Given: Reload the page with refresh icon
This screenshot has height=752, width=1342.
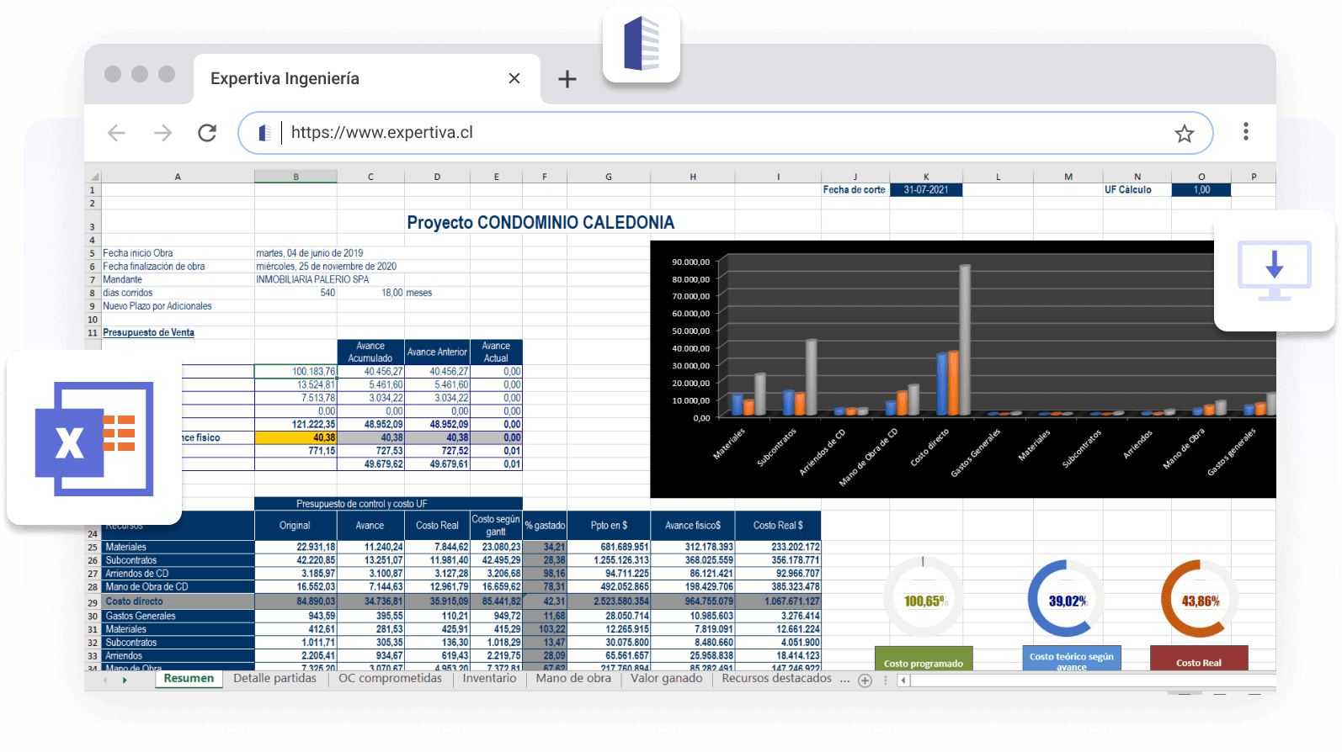Looking at the screenshot, I should (x=207, y=133).
